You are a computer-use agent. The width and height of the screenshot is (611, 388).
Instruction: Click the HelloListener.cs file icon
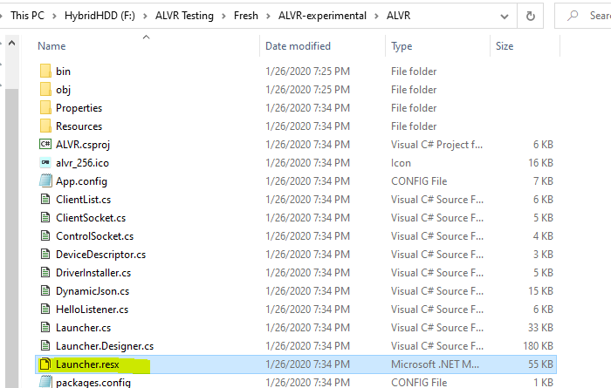click(x=45, y=309)
